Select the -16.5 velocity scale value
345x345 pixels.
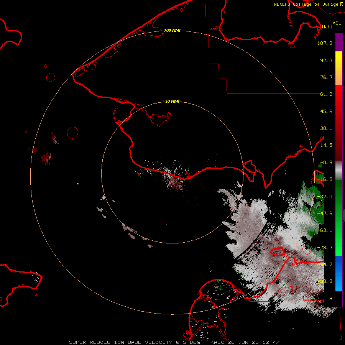(325, 179)
